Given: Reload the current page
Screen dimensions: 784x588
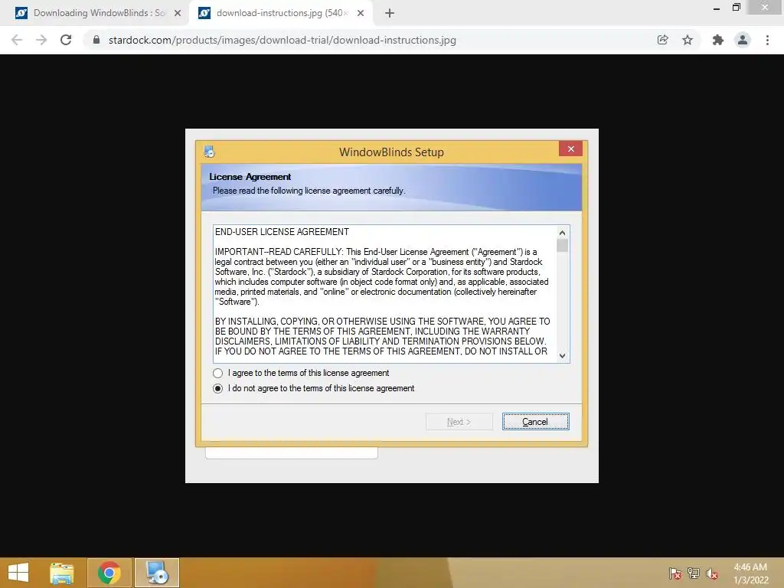Looking at the screenshot, I should [66, 40].
